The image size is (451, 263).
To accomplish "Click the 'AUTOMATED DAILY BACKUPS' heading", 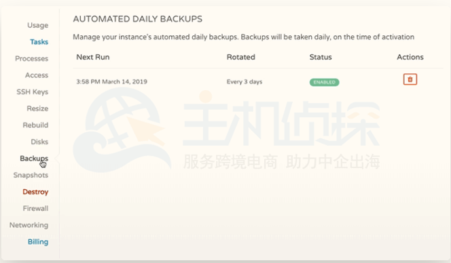I will coord(137,19).
